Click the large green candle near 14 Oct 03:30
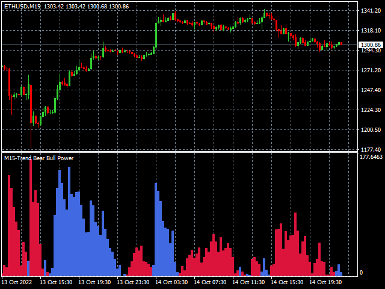385x289 pixels. [x=156, y=36]
